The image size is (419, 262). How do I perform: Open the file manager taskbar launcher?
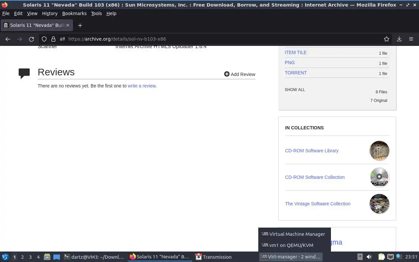[47, 257]
